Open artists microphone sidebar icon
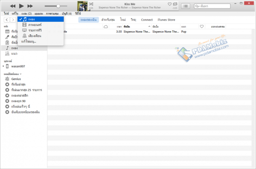The height and width of the screenshot is (169, 256). tap(7, 37)
